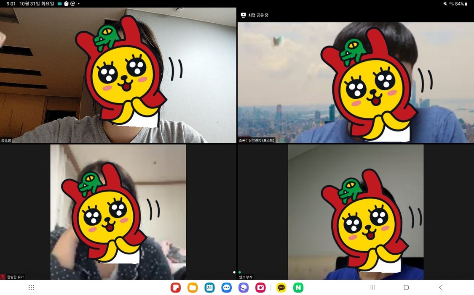Launch the Naver app
Viewport: 474px width, 295px height.
298,287
